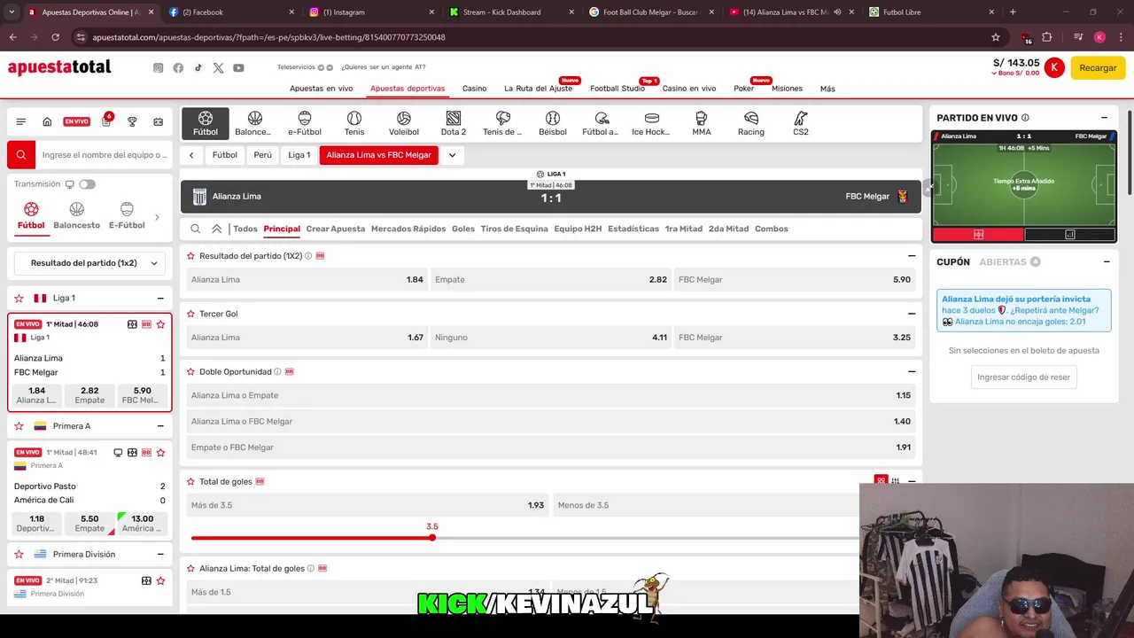Collapse the Tercer Gol market section
This screenshot has height=638, width=1134.
pos(912,314)
